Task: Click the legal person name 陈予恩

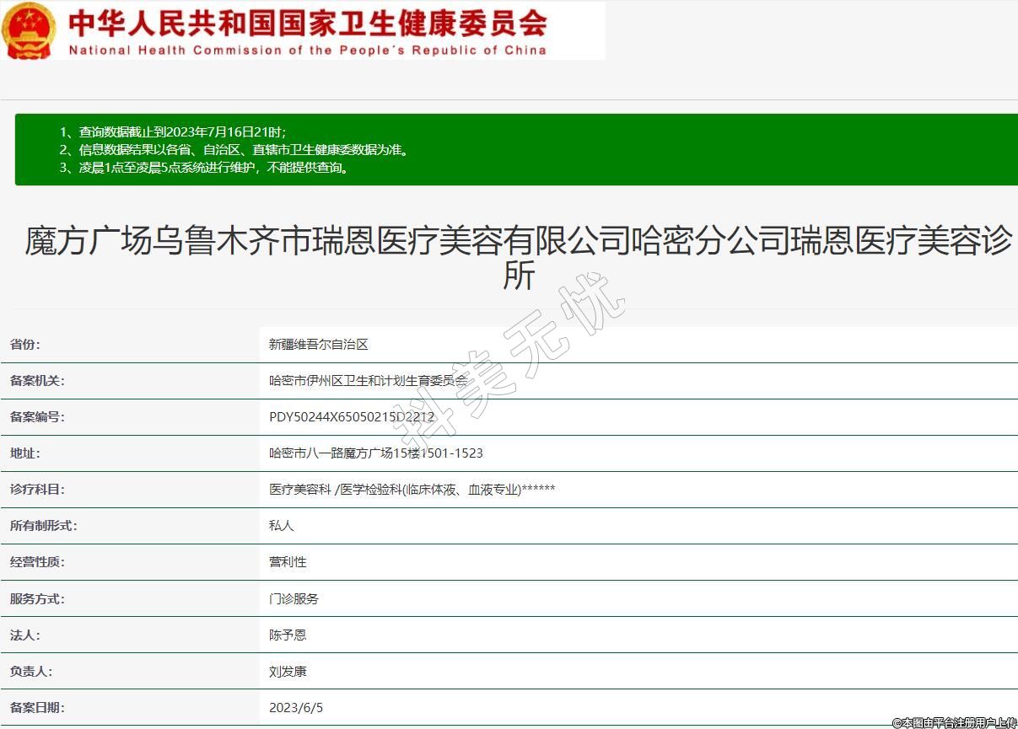Action: 288,635
